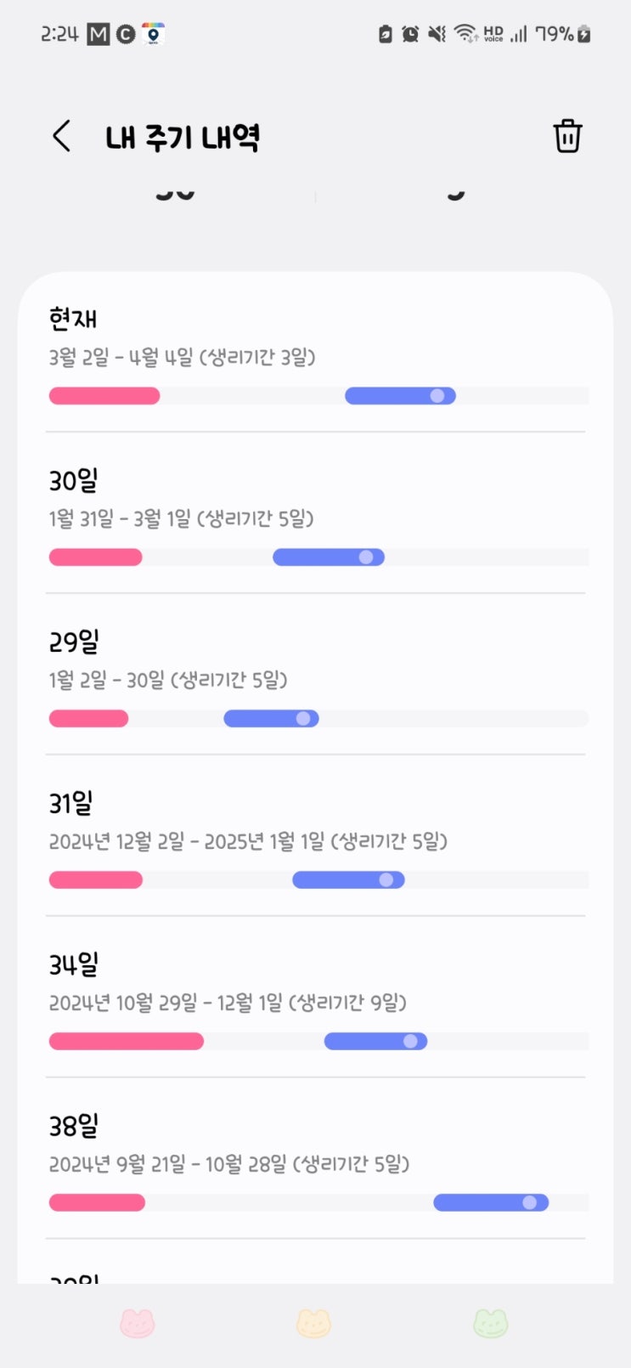This screenshot has width=631, height=1368.
Task: Select the 1월 2일 - 30일 date range
Action: [168, 680]
